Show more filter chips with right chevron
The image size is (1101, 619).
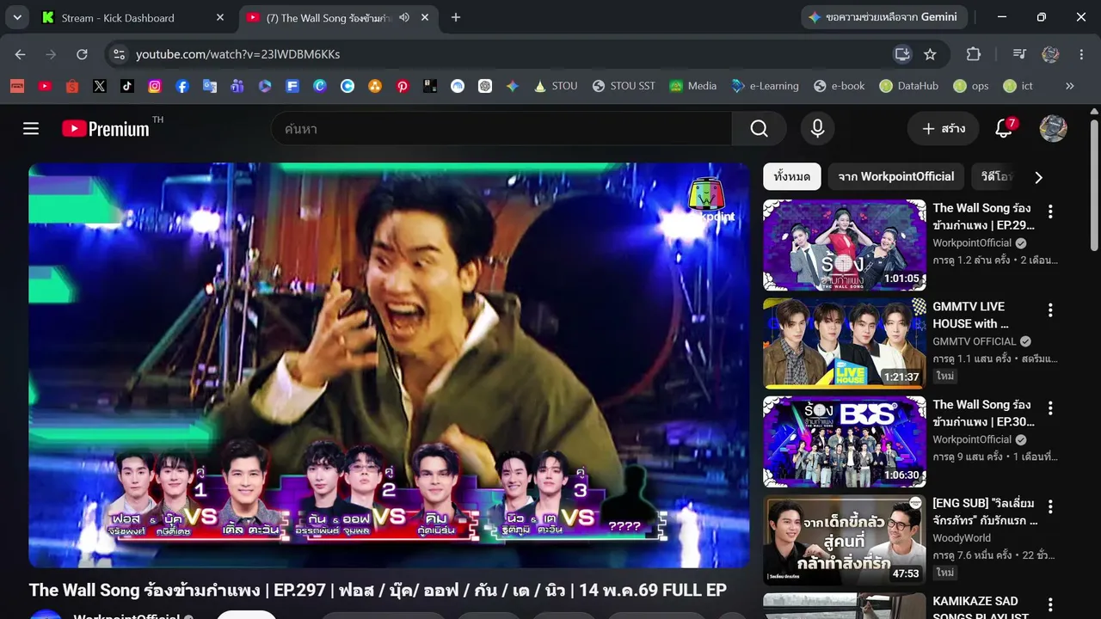(x=1038, y=177)
